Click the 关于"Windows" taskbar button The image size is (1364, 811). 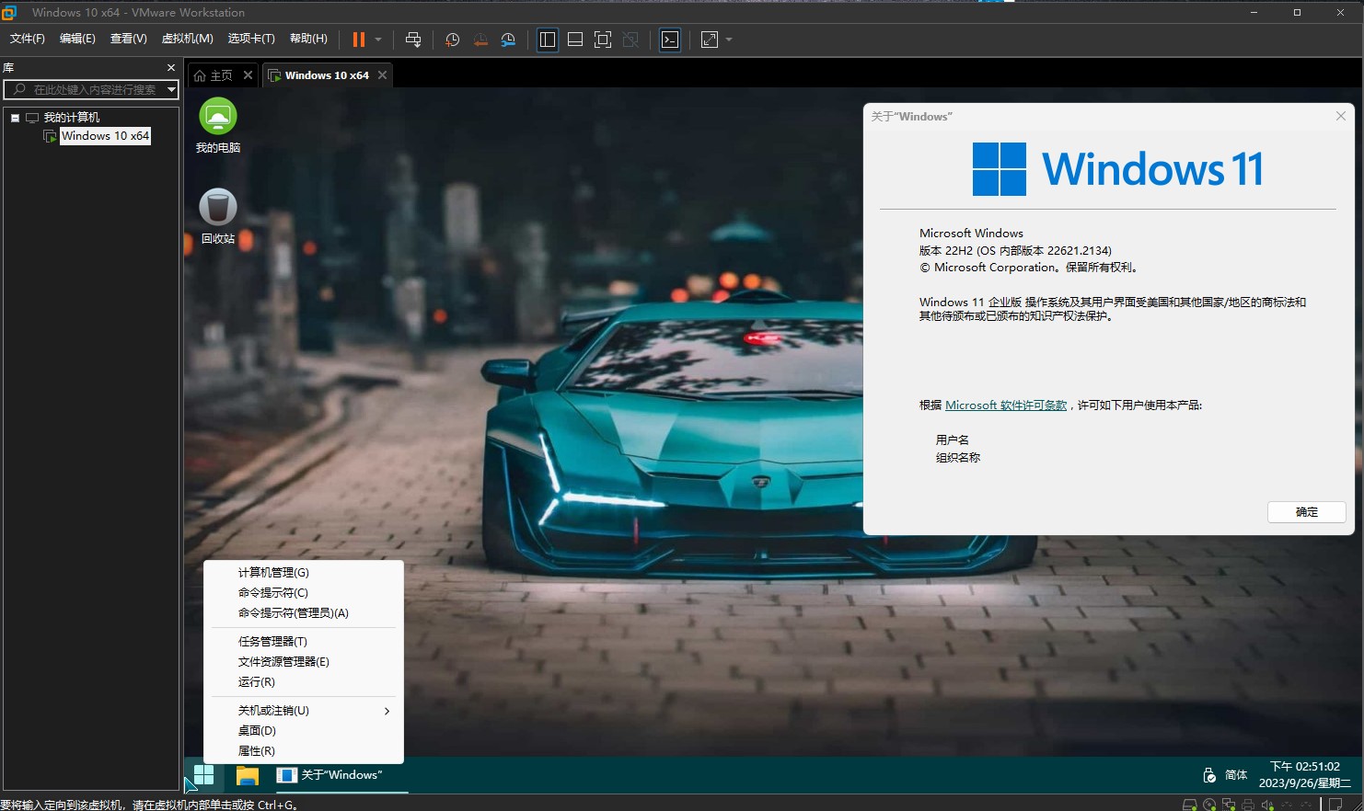pyautogui.click(x=341, y=775)
